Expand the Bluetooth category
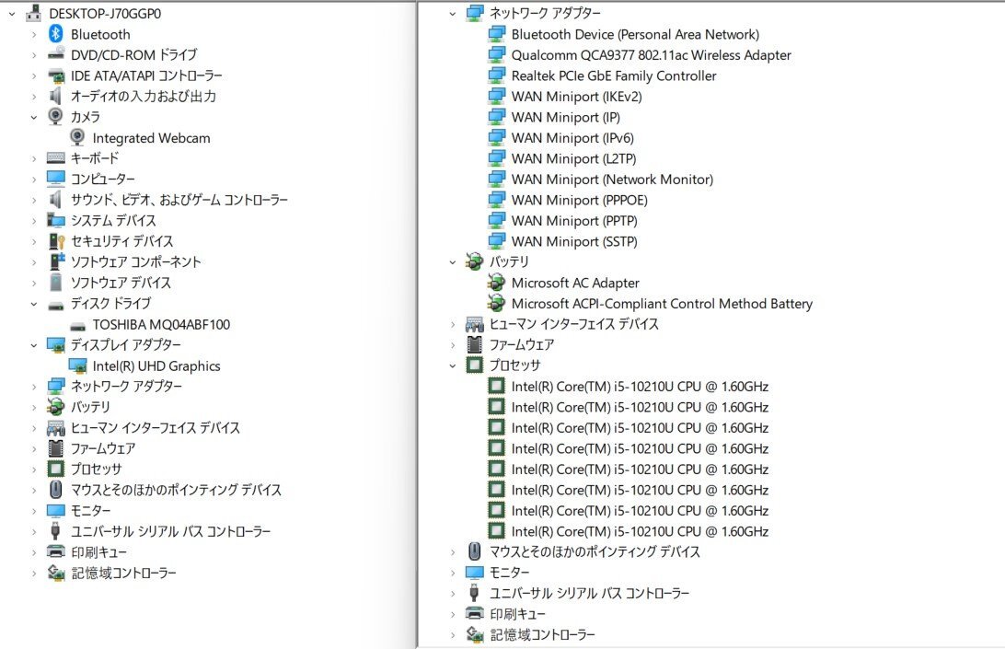 pyautogui.click(x=34, y=35)
